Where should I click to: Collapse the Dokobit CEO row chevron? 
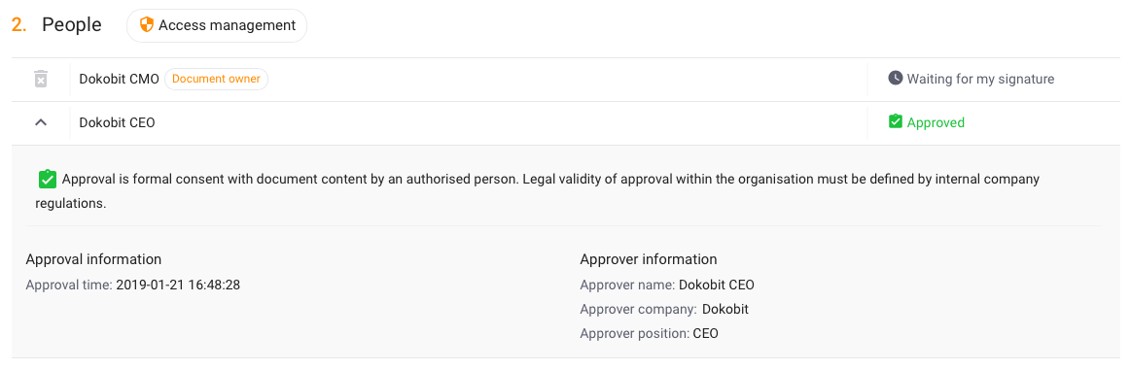[x=41, y=123]
